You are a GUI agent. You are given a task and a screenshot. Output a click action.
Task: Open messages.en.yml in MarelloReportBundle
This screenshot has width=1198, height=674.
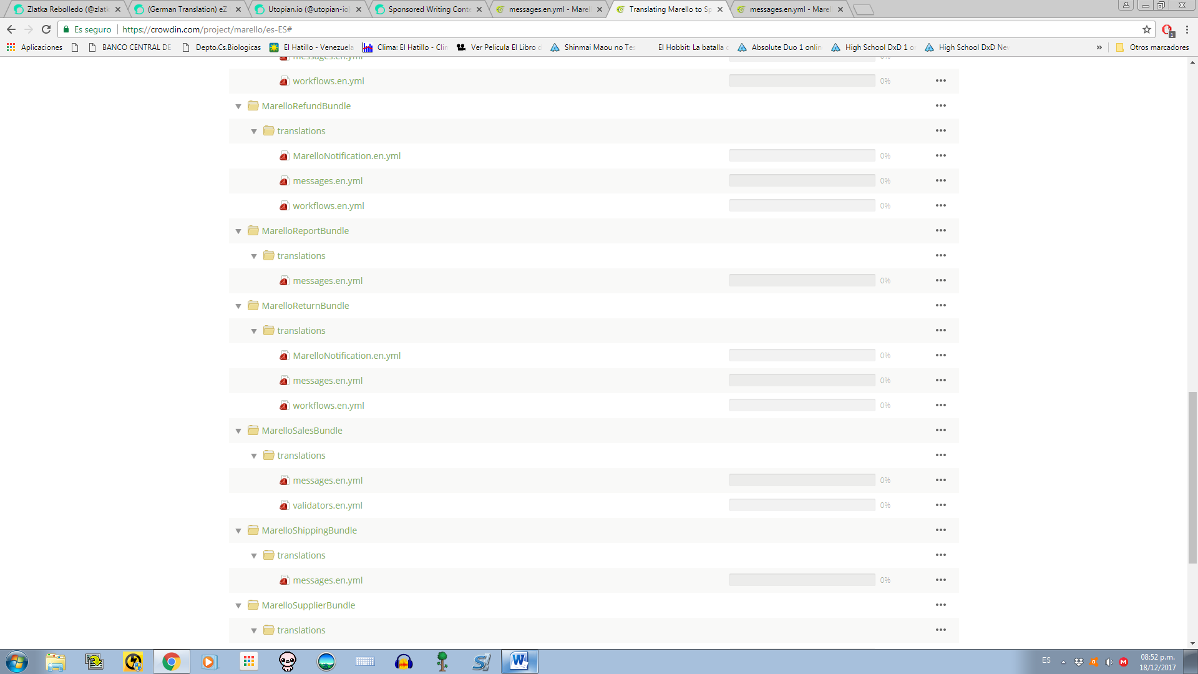(328, 281)
